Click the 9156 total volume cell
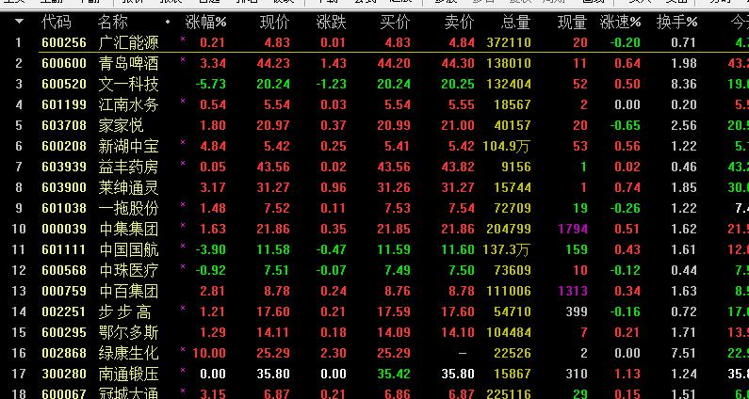749x399 pixels. [516, 167]
